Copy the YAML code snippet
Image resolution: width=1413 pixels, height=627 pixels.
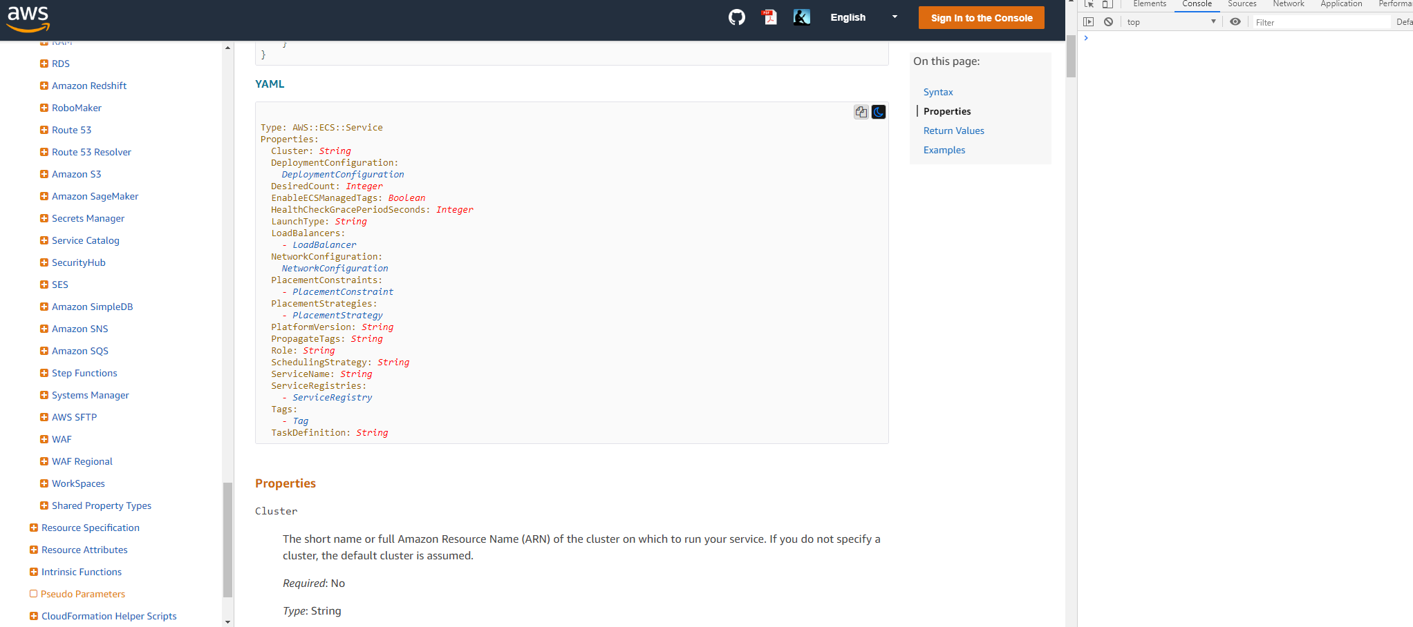pyautogui.click(x=861, y=112)
